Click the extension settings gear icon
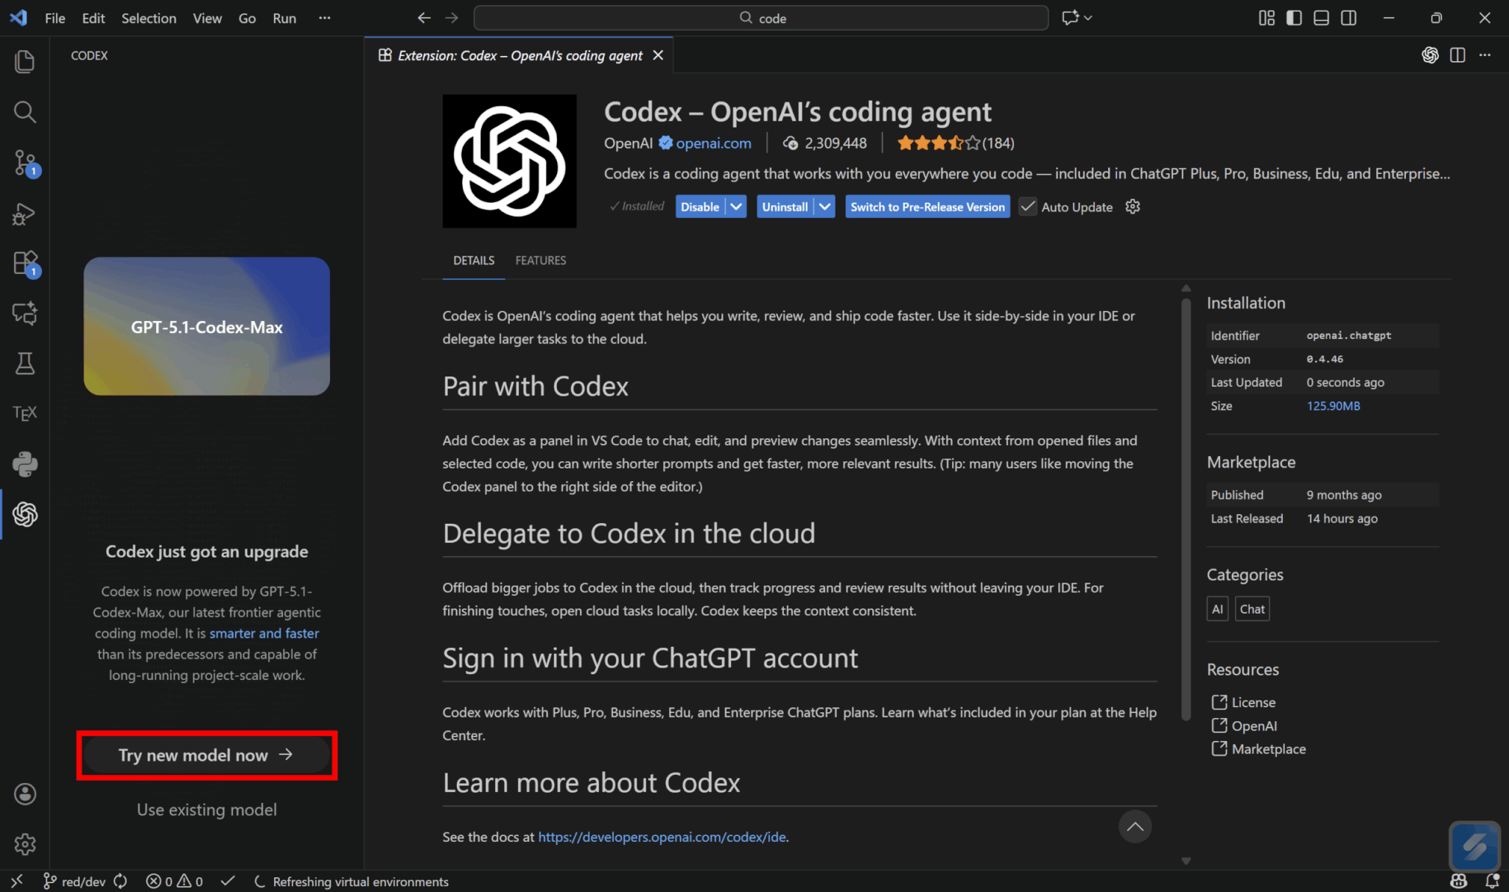 (1132, 207)
